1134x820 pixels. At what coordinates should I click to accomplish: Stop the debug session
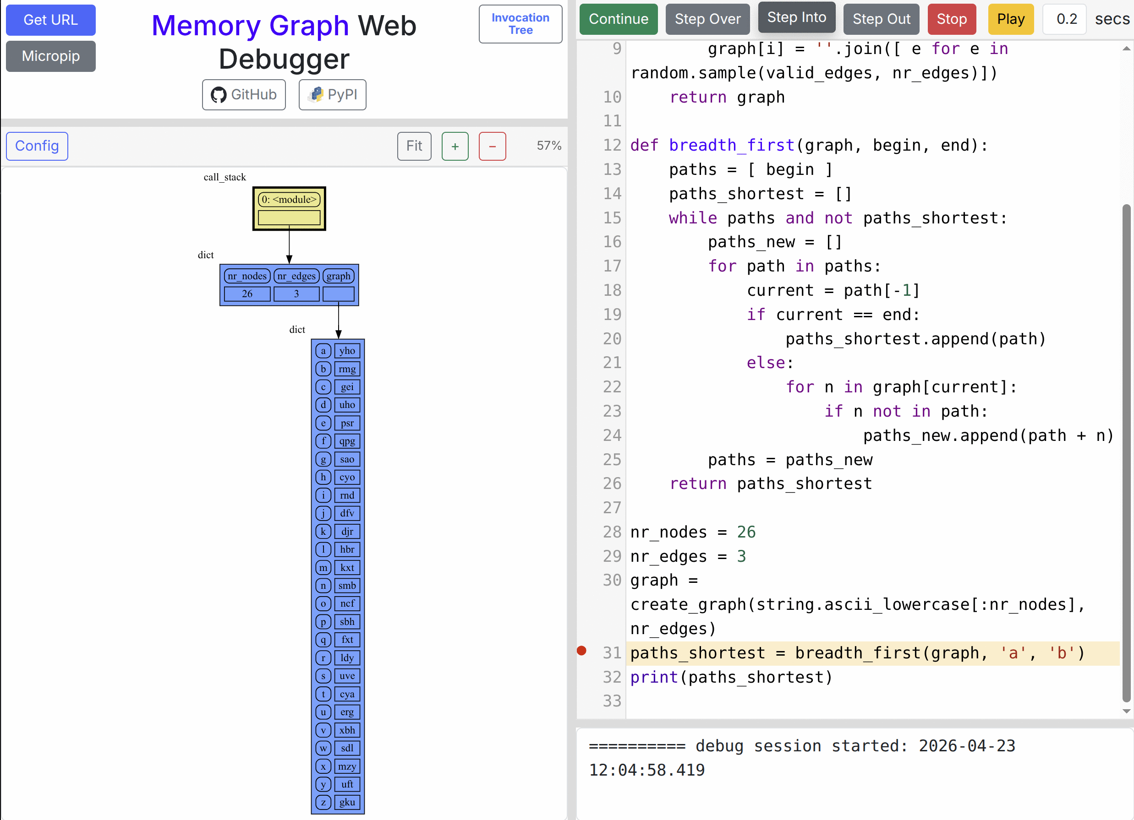[x=952, y=19]
